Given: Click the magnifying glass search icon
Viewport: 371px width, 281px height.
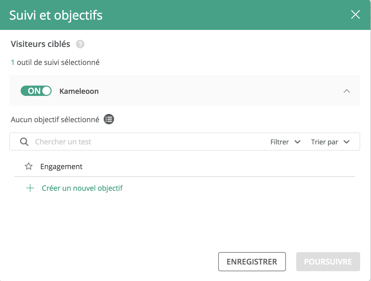Looking at the screenshot, I should click(x=24, y=142).
